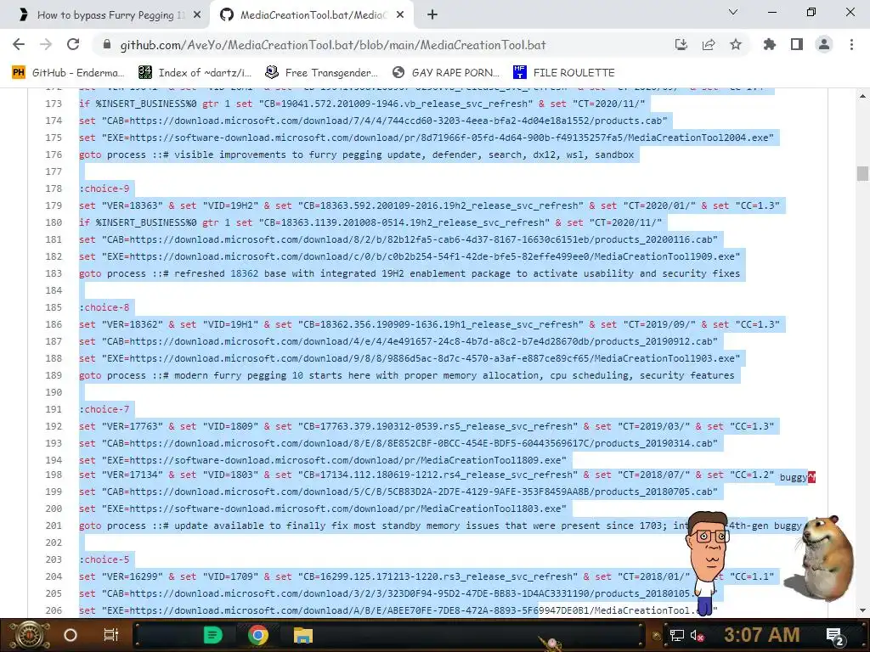Viewport: 870px width, 652px height.
Task: Click the ':choice-7' label text
Action: (x=105, y=409)
